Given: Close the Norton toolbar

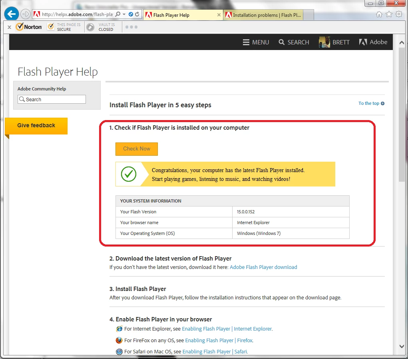Looking at the screenshot, I should point(9,27).
